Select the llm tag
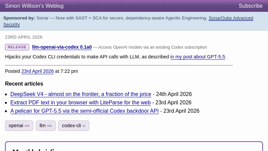Image resolution: width=268 pixels, height=151 pixels. 46,126
